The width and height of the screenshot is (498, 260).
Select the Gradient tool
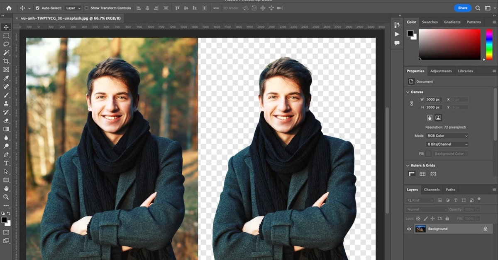pos(6,129)
